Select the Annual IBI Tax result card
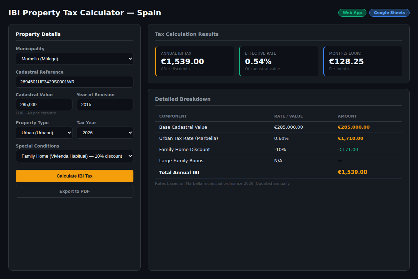Image resolution: width=418 pixels, height=279 pixels. [x=195, y=61]
